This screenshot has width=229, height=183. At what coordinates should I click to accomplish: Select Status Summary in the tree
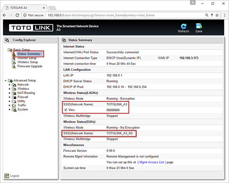[29, 54]
